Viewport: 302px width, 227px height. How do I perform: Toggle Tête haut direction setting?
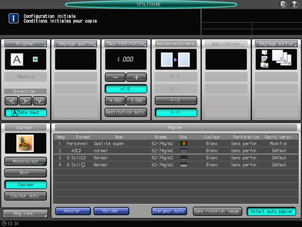(x=26, y=112)
